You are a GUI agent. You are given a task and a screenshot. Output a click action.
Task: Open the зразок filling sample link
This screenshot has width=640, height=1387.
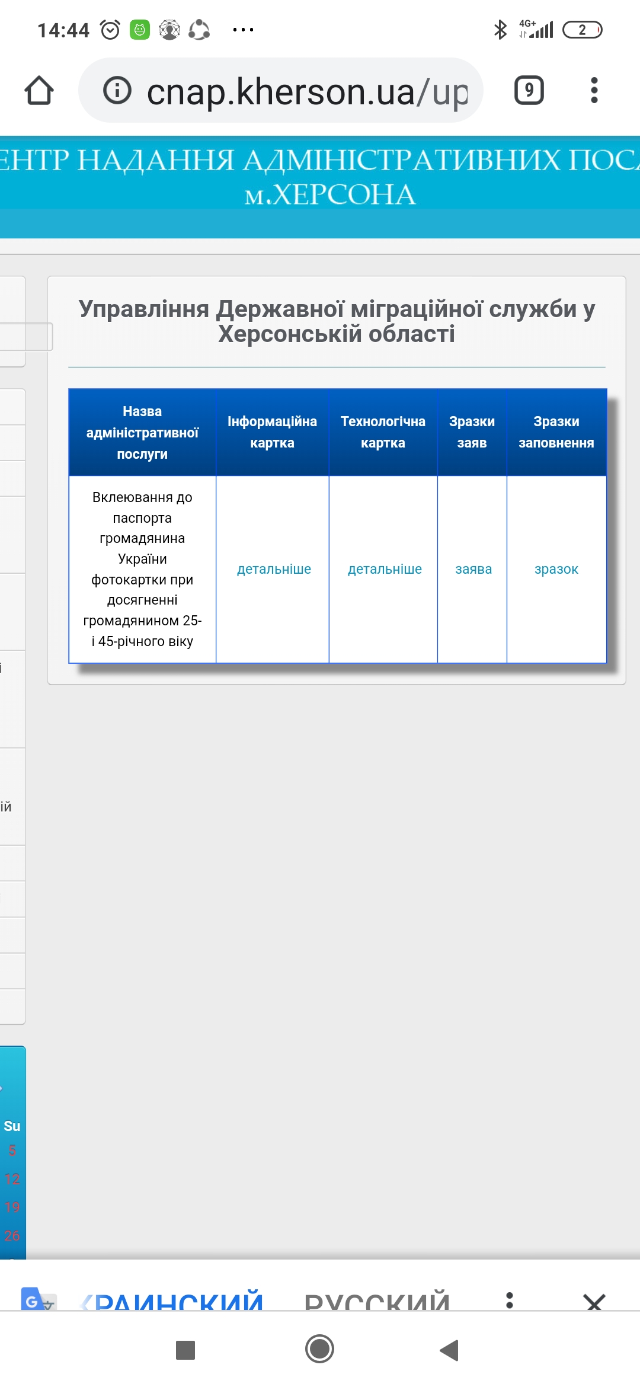point(556,569)
